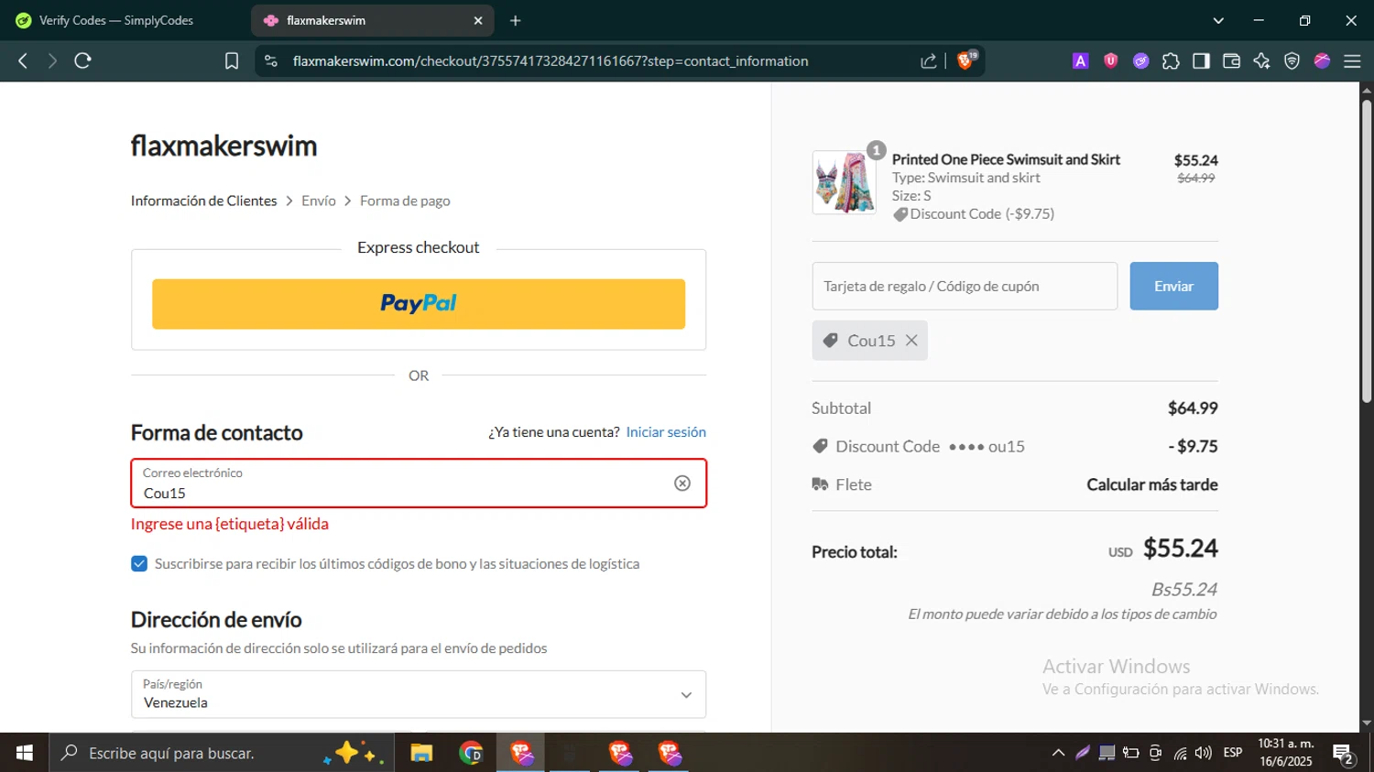Open a new tab with plus button
Viewport: 1374px width, 772px height.
pyautogui.click(x=516, y=20)
